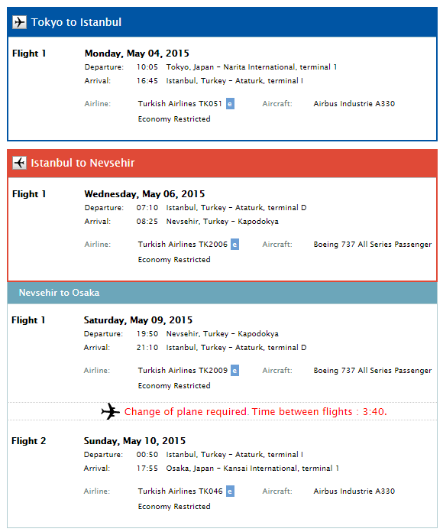Click the departing plane icon beside Tokyo to Istanbul

19,22
